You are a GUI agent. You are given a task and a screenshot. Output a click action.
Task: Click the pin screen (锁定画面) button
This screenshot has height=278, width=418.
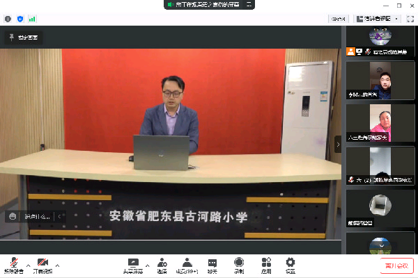24,38
